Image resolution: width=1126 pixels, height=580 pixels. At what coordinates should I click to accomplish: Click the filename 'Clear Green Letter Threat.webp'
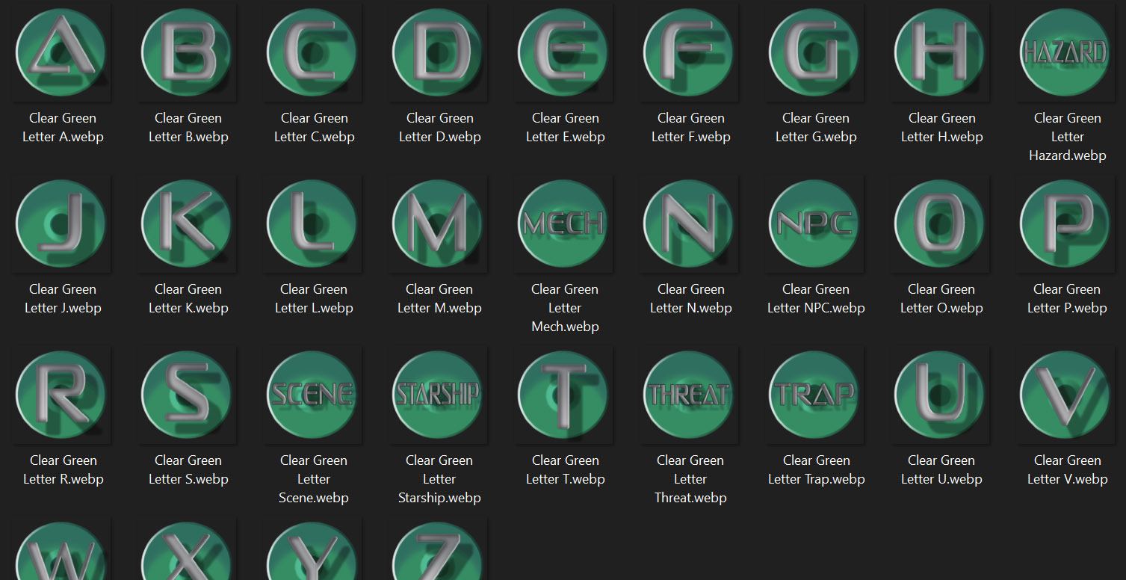[x=690, y=479]
